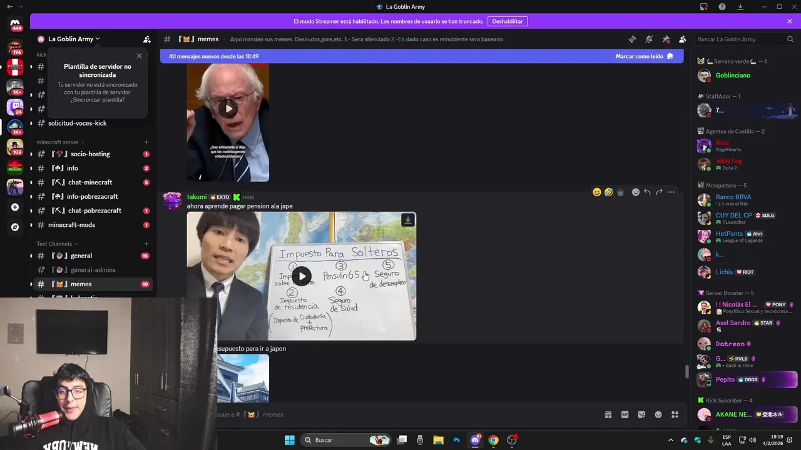Close the template sync popup
Image resolution: width=801 pixels, height=450 pixels.
139,56
